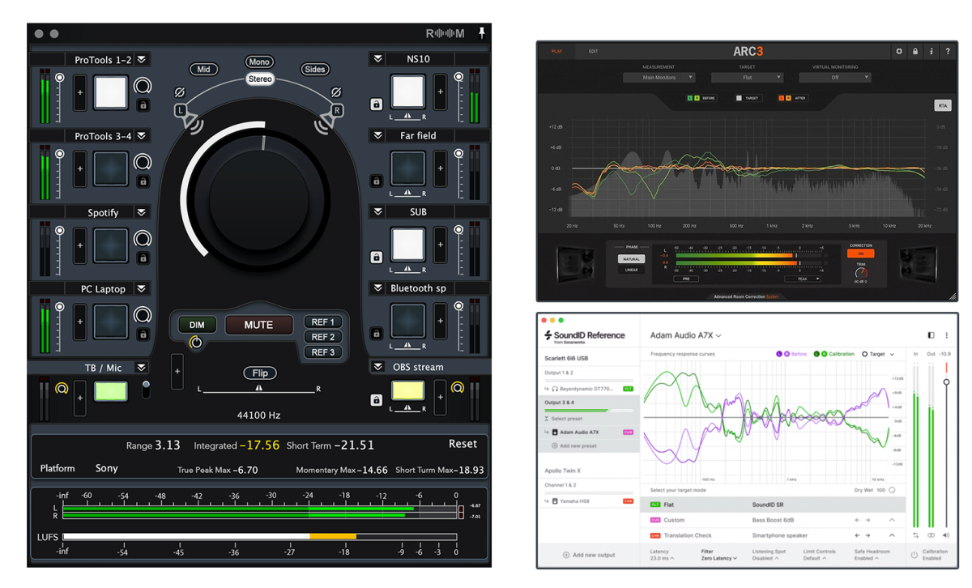Click the ARC3 info icon

(931, 51)
